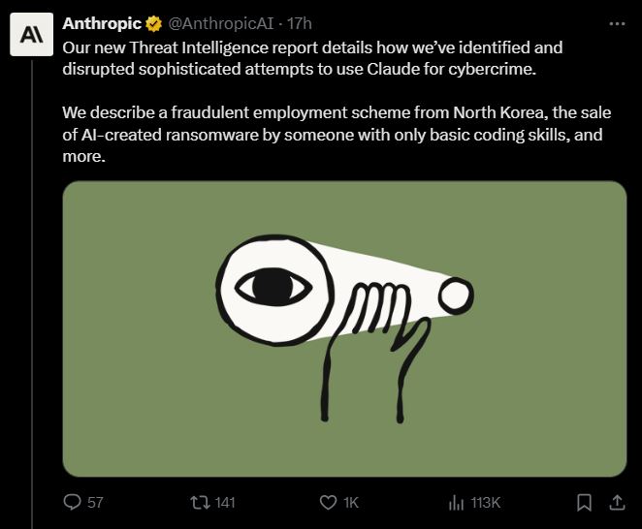The image size is (642, 529).
Task: Click the repost arrows icon
Action: (199, 502)
